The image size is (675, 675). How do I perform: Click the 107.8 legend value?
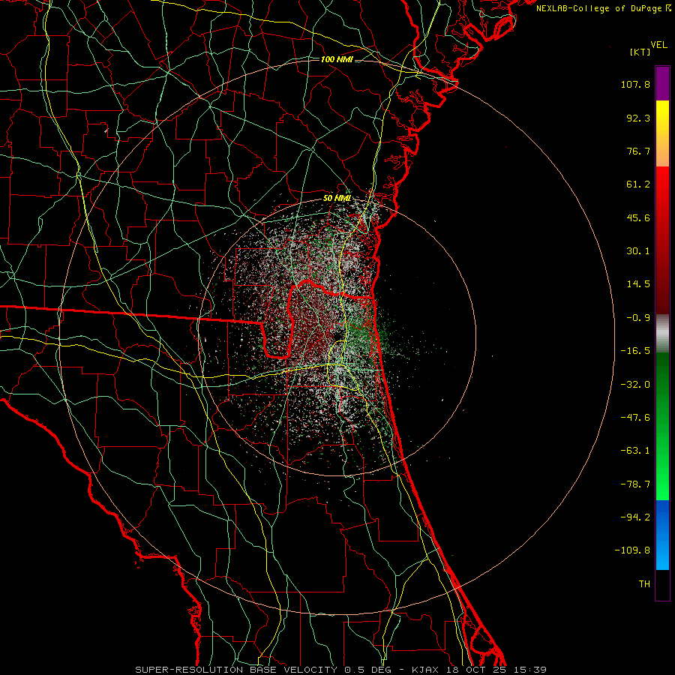(x=635, y=84)
